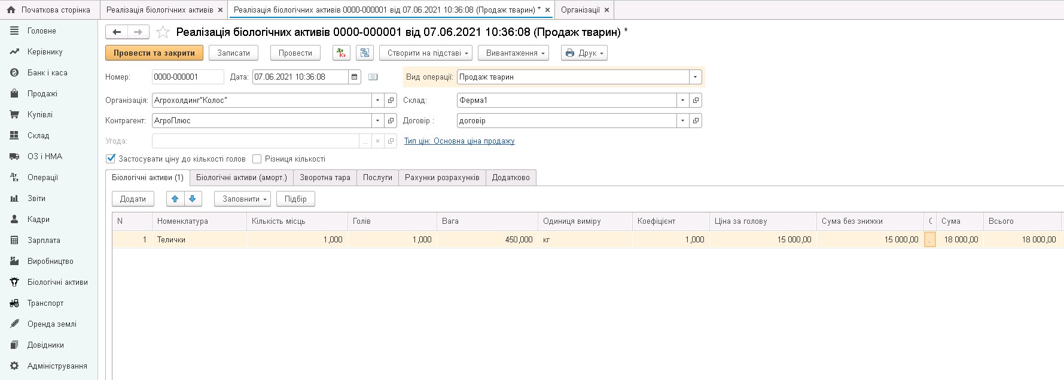Open the Тип цін: Основна ціна продажу link
Viewport: 1064px width, 380px height.
pos(459,141)
